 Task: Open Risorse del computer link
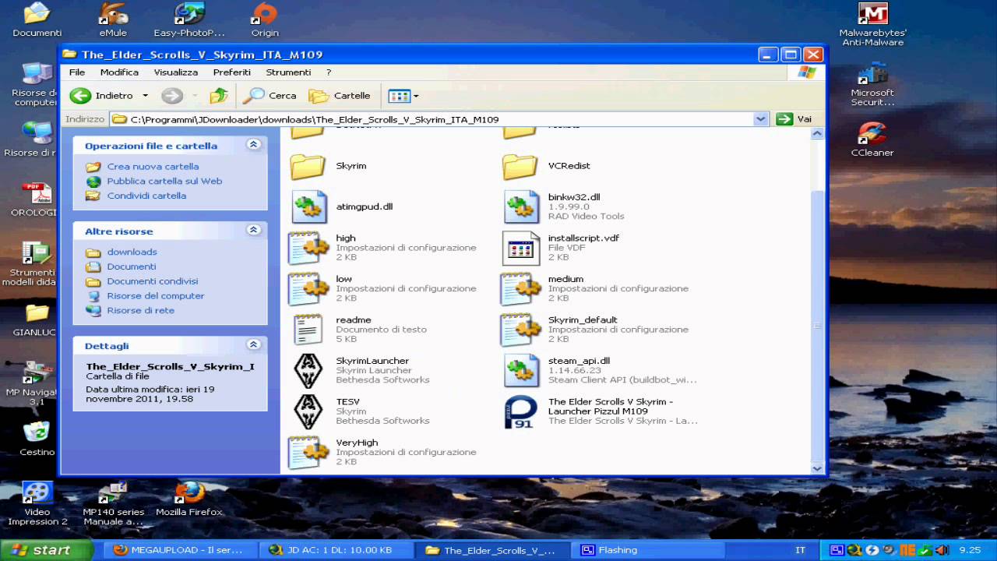pos(156,296)
